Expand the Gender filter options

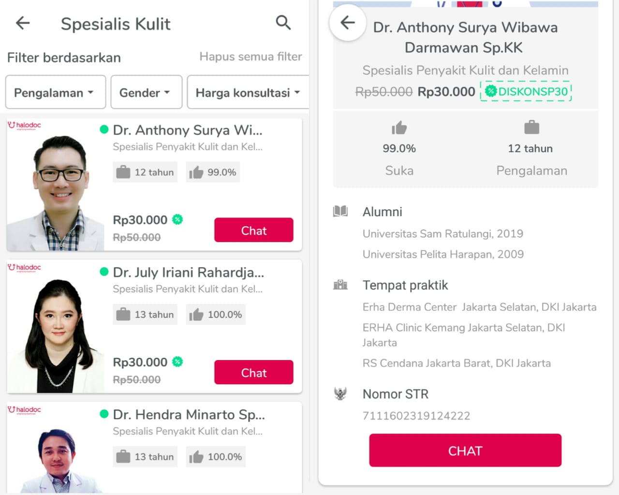tap(146, 92)
